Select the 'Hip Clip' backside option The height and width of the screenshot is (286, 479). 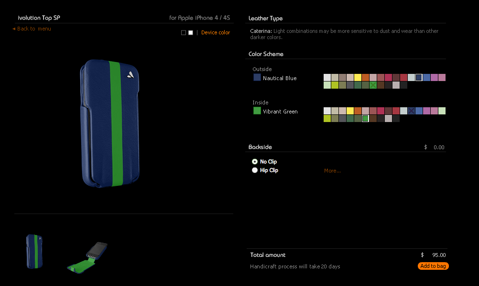(x=265, y=170)
